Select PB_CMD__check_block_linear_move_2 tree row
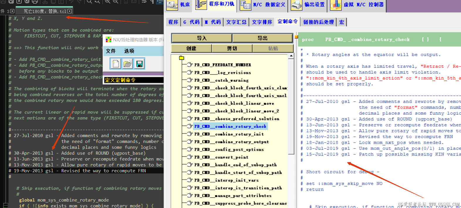This screenshot has height=208, width=461. tap(237, 111)
